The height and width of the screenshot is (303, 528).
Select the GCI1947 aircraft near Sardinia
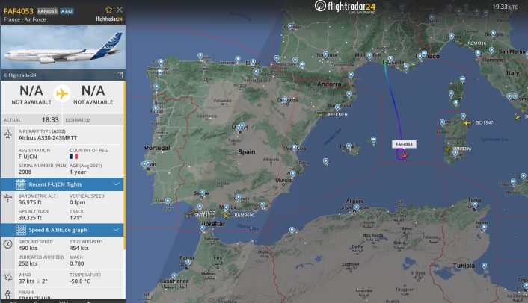pyautogui.click(x=467, y=123)
